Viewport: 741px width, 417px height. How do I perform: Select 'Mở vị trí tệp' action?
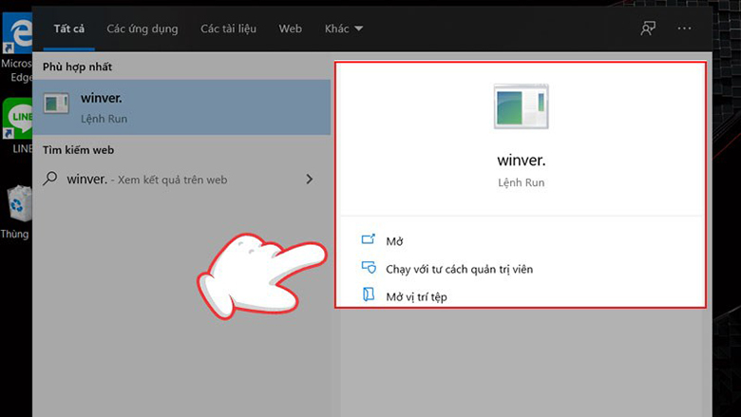[x=416, y=297]
